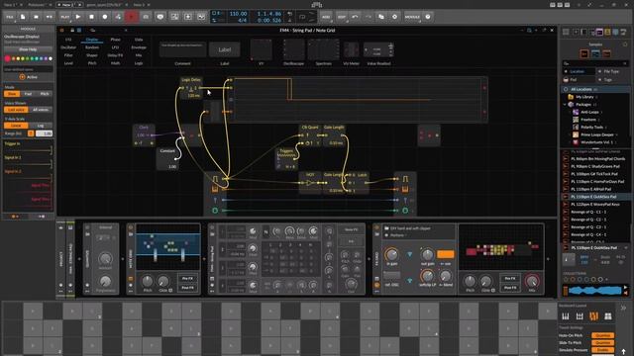The image size is (634, 356).
Task: Collapse the Packages tree node
Action: coord(565,105)
